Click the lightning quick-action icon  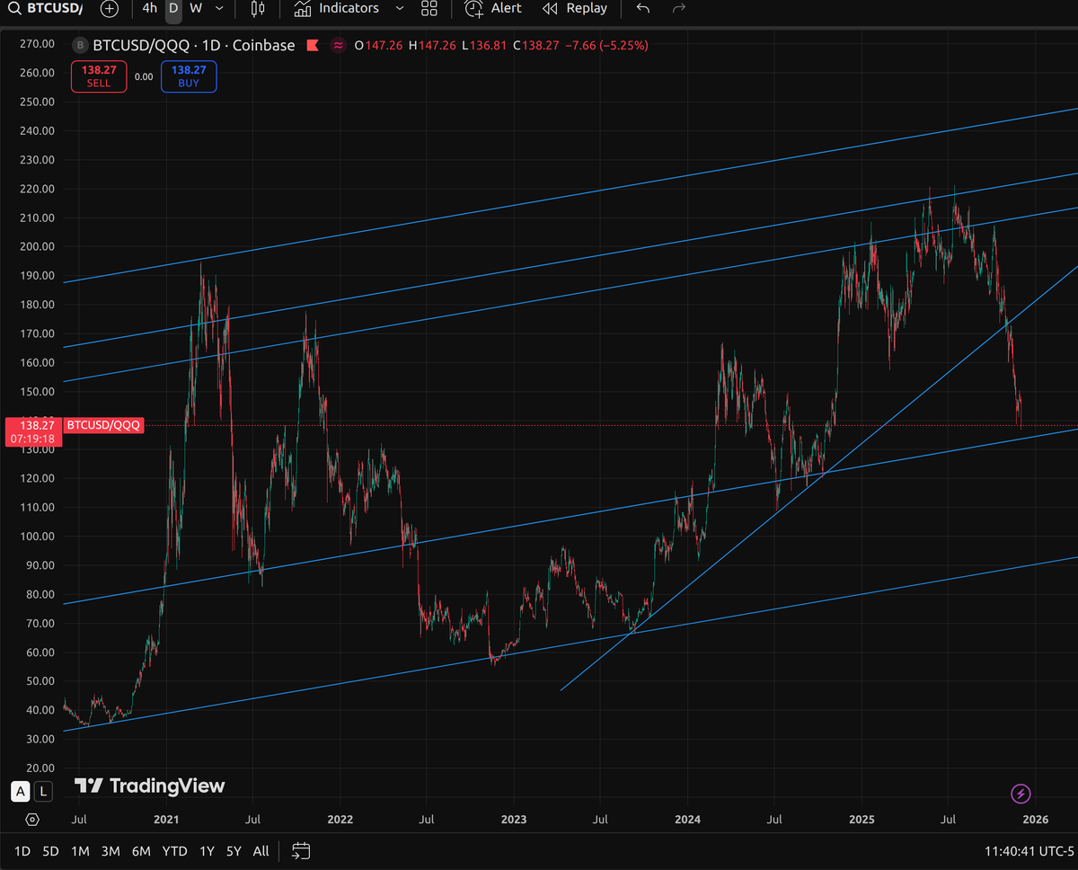(1021, 794)
